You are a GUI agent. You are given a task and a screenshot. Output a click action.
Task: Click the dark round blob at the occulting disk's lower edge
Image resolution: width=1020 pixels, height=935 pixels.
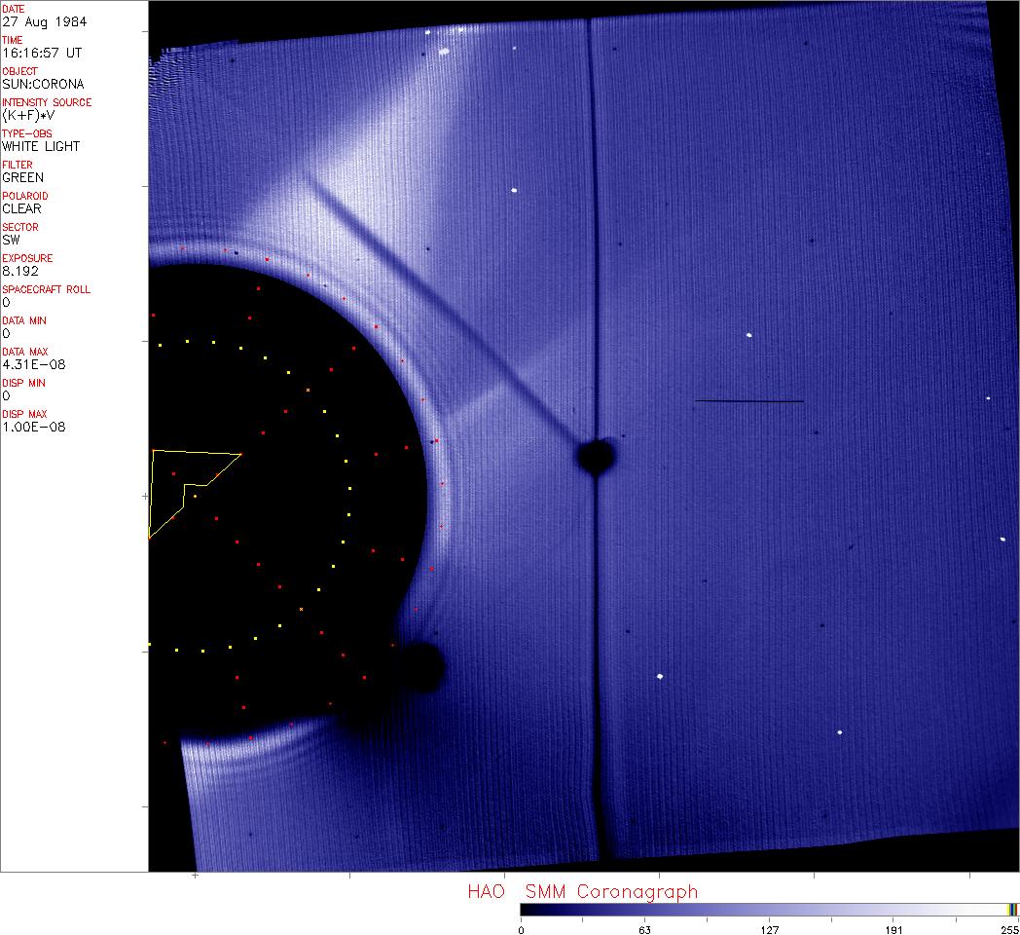[x=421, y=667]
